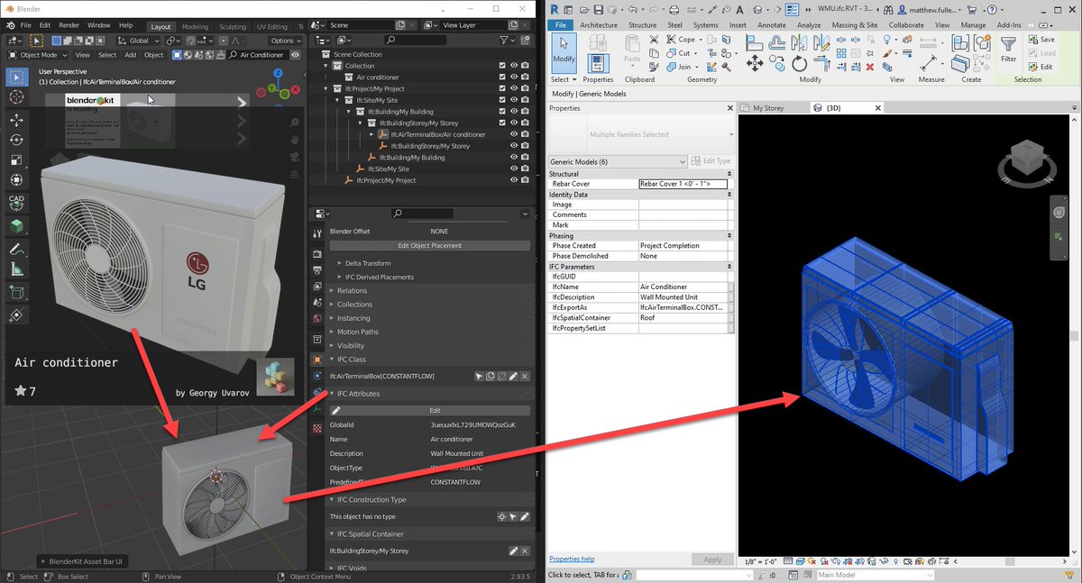Hide the IfcBuildingStorey/My Storey collection in the outliner
This screenshot has width=1082, height=583.
(514, 123)
